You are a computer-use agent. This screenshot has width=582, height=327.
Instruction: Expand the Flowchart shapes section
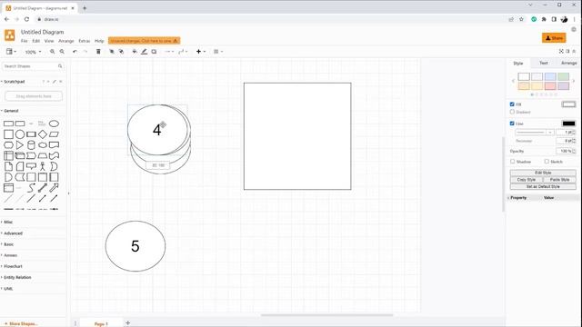[13, 266]
